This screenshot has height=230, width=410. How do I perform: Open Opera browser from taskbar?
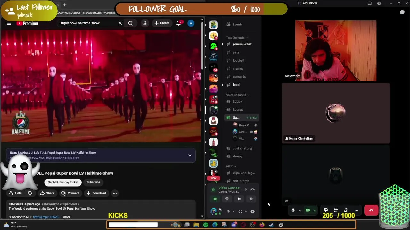point(243,225)
